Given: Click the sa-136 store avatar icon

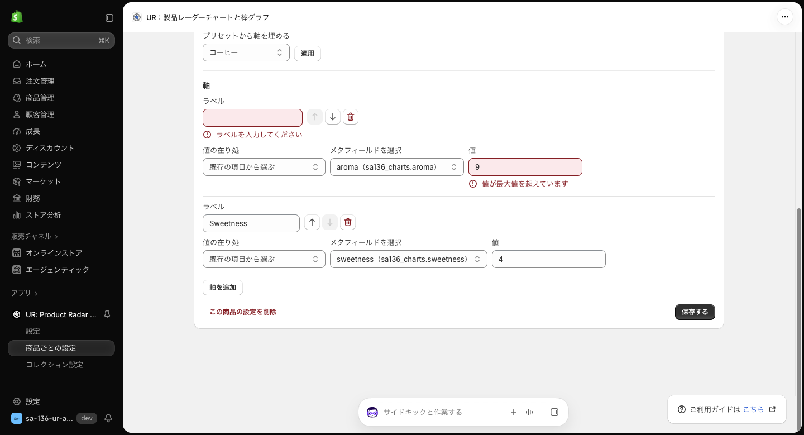Looking at the screenshot, I should pos(17,418).
